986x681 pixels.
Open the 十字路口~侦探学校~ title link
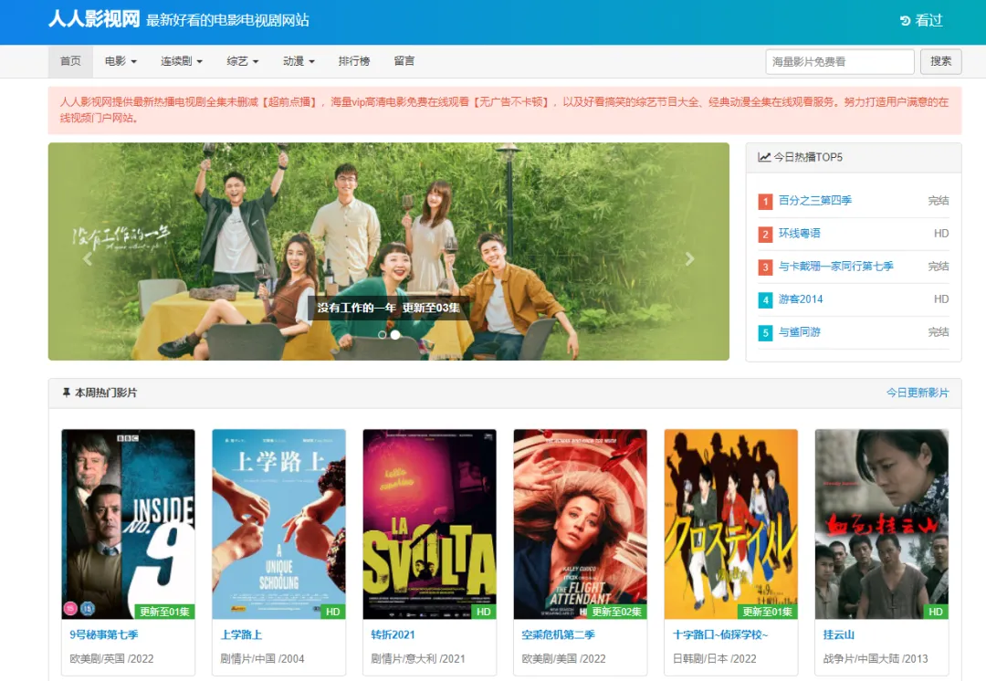pyautogui.click(x=720, y=635)
